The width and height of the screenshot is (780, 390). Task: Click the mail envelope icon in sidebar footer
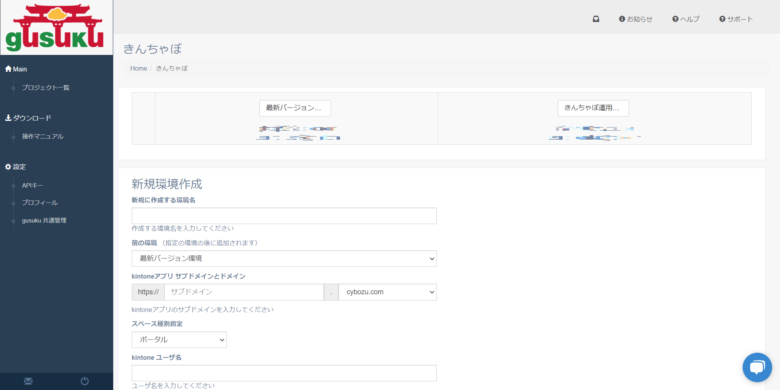[28, 381]
